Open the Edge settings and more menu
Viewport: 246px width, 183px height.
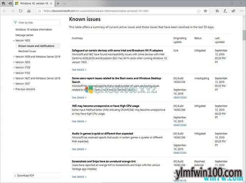(242, 11)
